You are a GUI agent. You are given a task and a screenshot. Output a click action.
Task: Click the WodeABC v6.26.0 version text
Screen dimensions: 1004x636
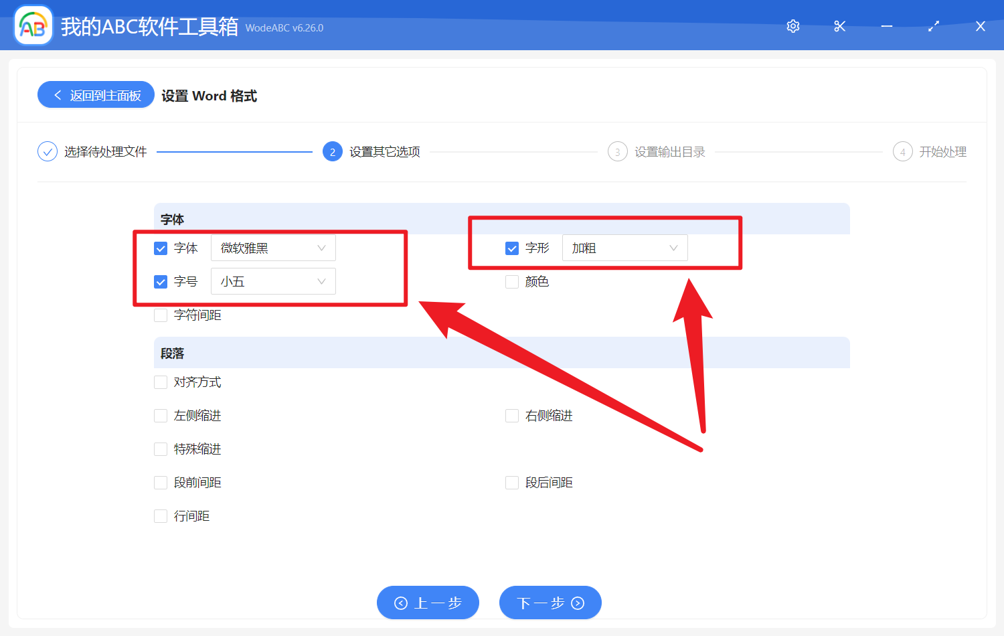pyautogui.click(x=284, y=28)
